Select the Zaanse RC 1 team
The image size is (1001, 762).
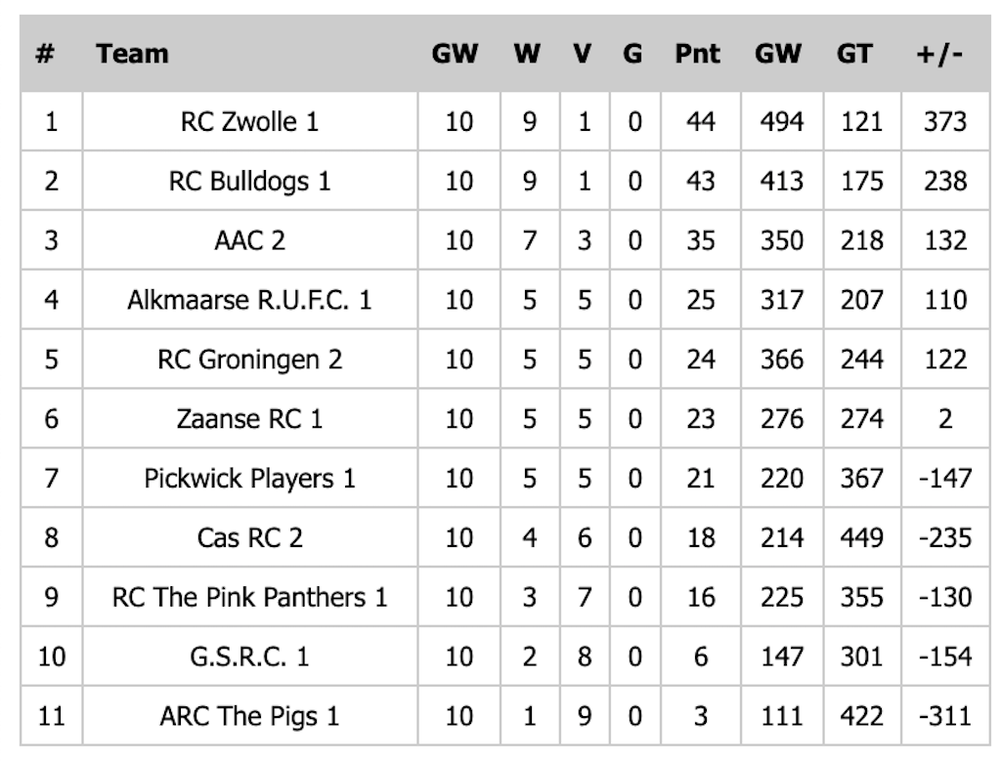(x=249, y=419)
